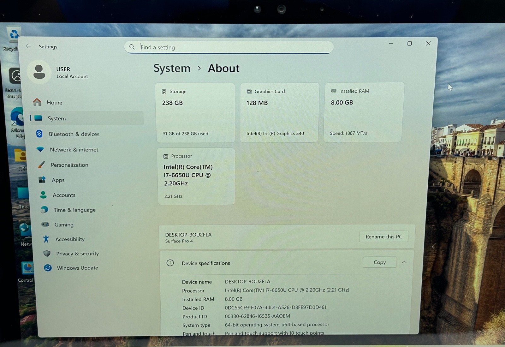Screen dimensions: 505x347
Task: Copy the device specifications
Action: click(380, 262)
